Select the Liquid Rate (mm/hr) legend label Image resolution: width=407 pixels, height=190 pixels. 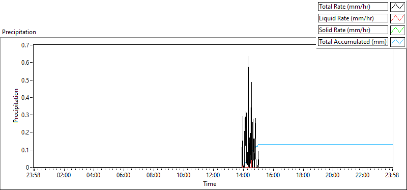tap(353, 18)
